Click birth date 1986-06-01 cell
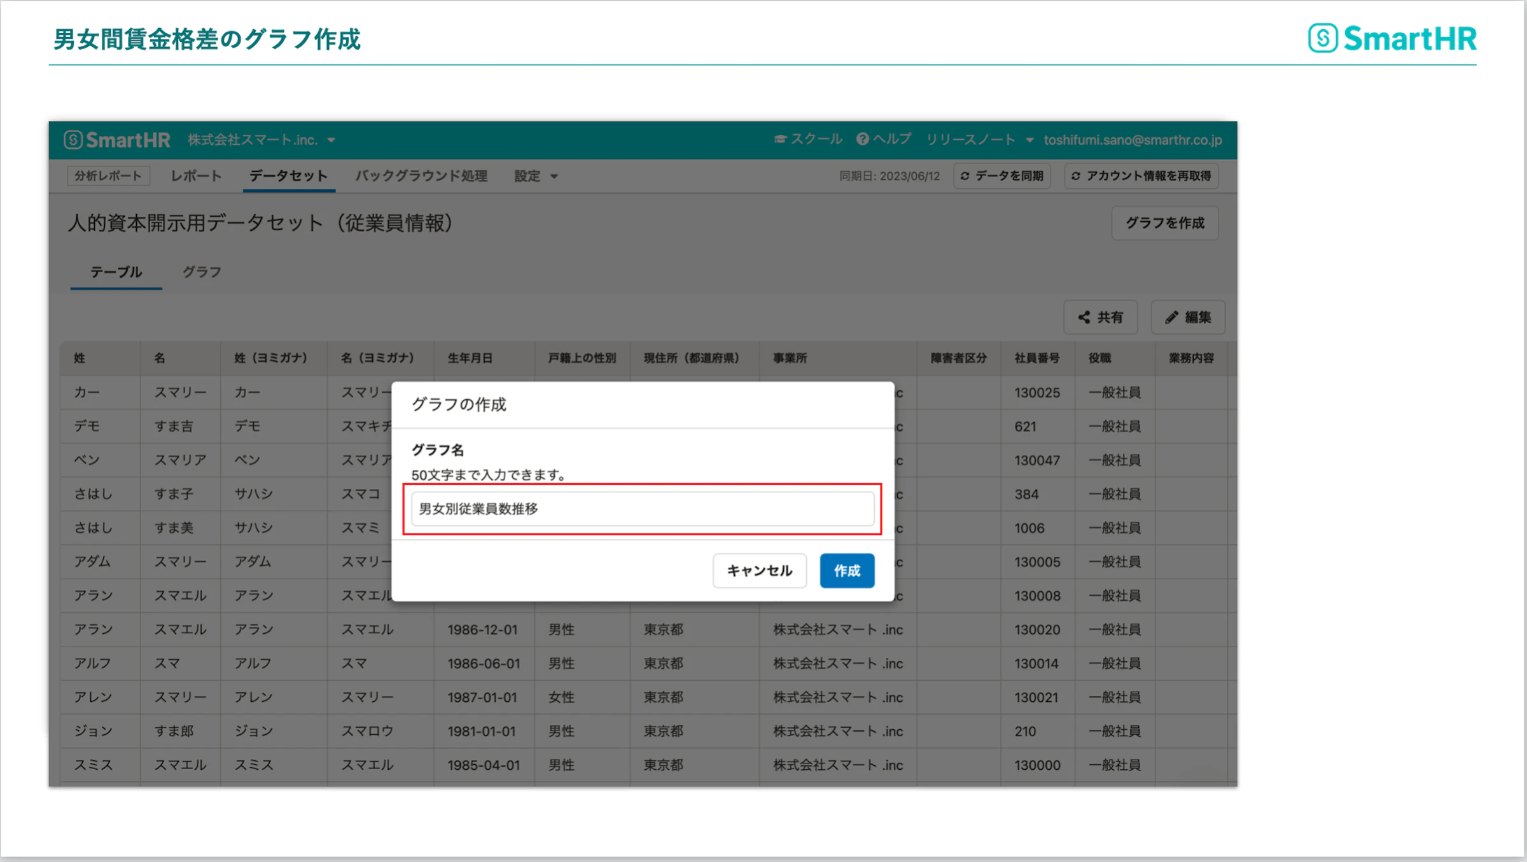1527x862 pixels. click(484, 664)
